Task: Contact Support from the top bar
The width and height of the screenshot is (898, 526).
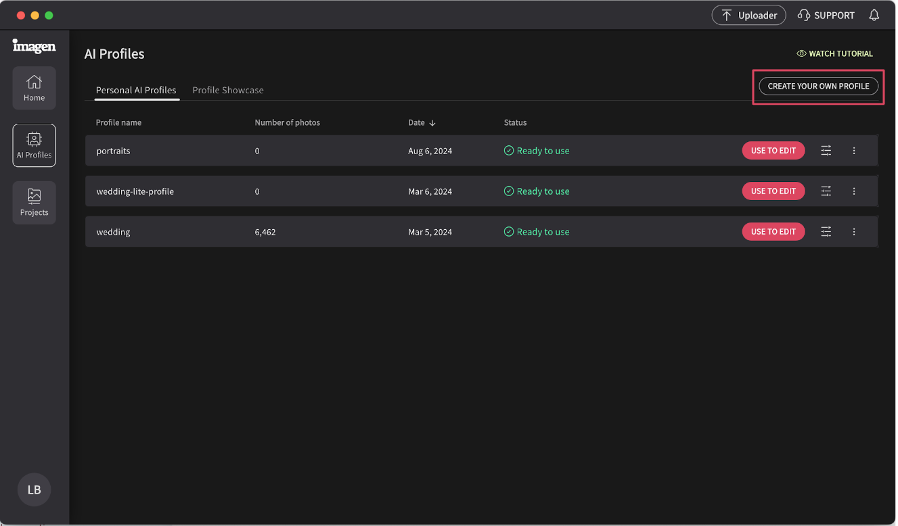Action: tap(826, 15)
